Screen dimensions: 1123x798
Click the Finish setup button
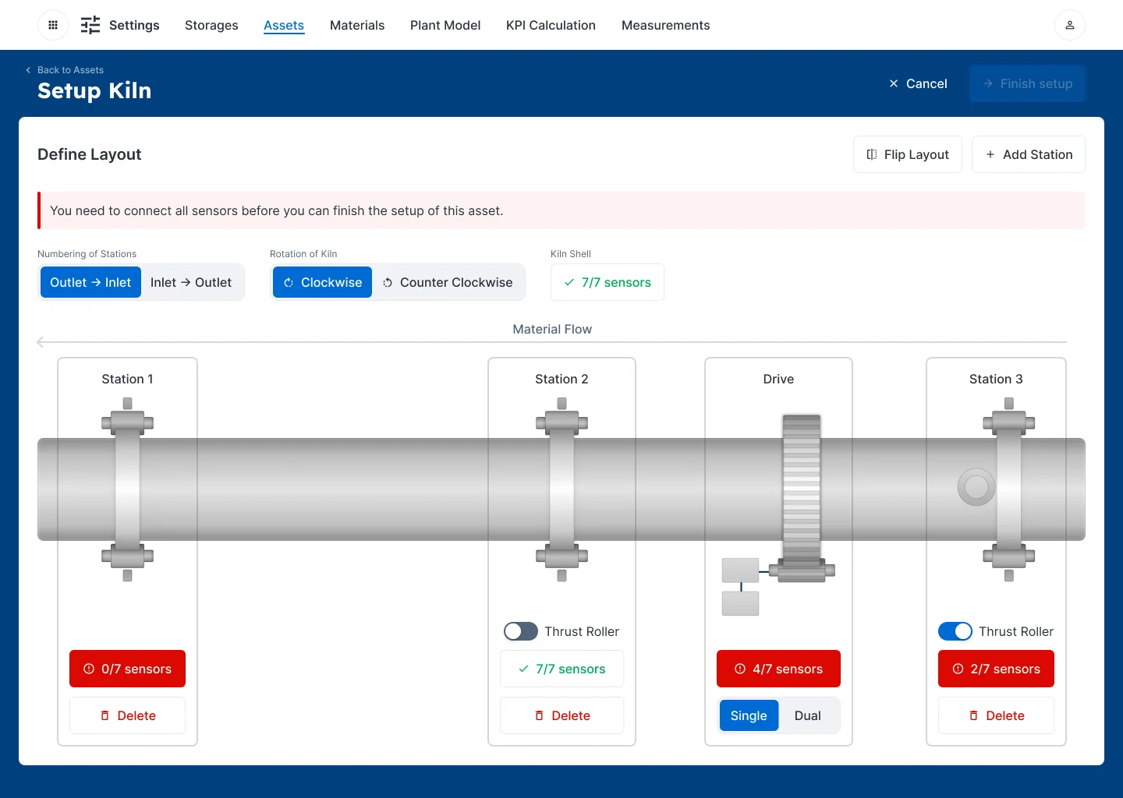(1027, 83)
